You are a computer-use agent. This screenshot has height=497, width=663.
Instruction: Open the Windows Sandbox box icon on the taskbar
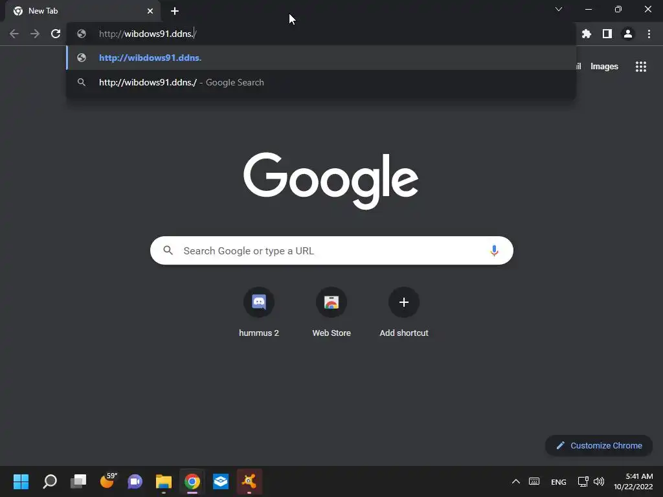[x=221, y=481]
